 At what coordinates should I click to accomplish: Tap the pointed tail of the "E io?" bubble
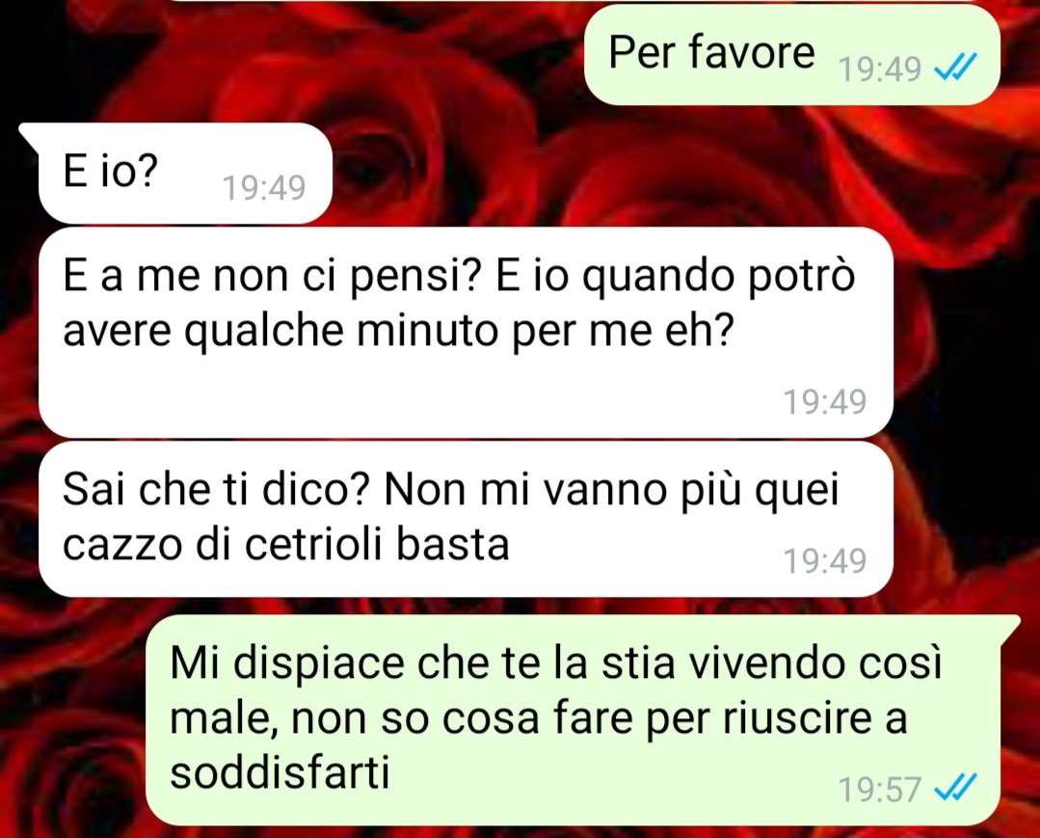pos(29,133)
